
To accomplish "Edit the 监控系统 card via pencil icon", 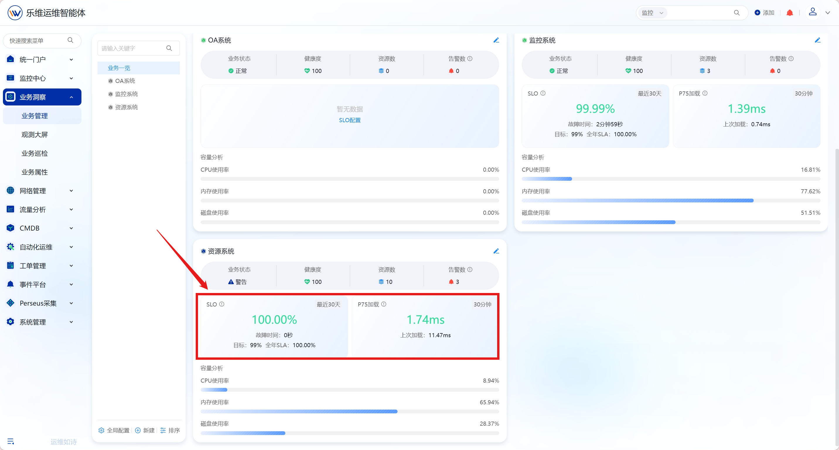I will pos(817,40).
